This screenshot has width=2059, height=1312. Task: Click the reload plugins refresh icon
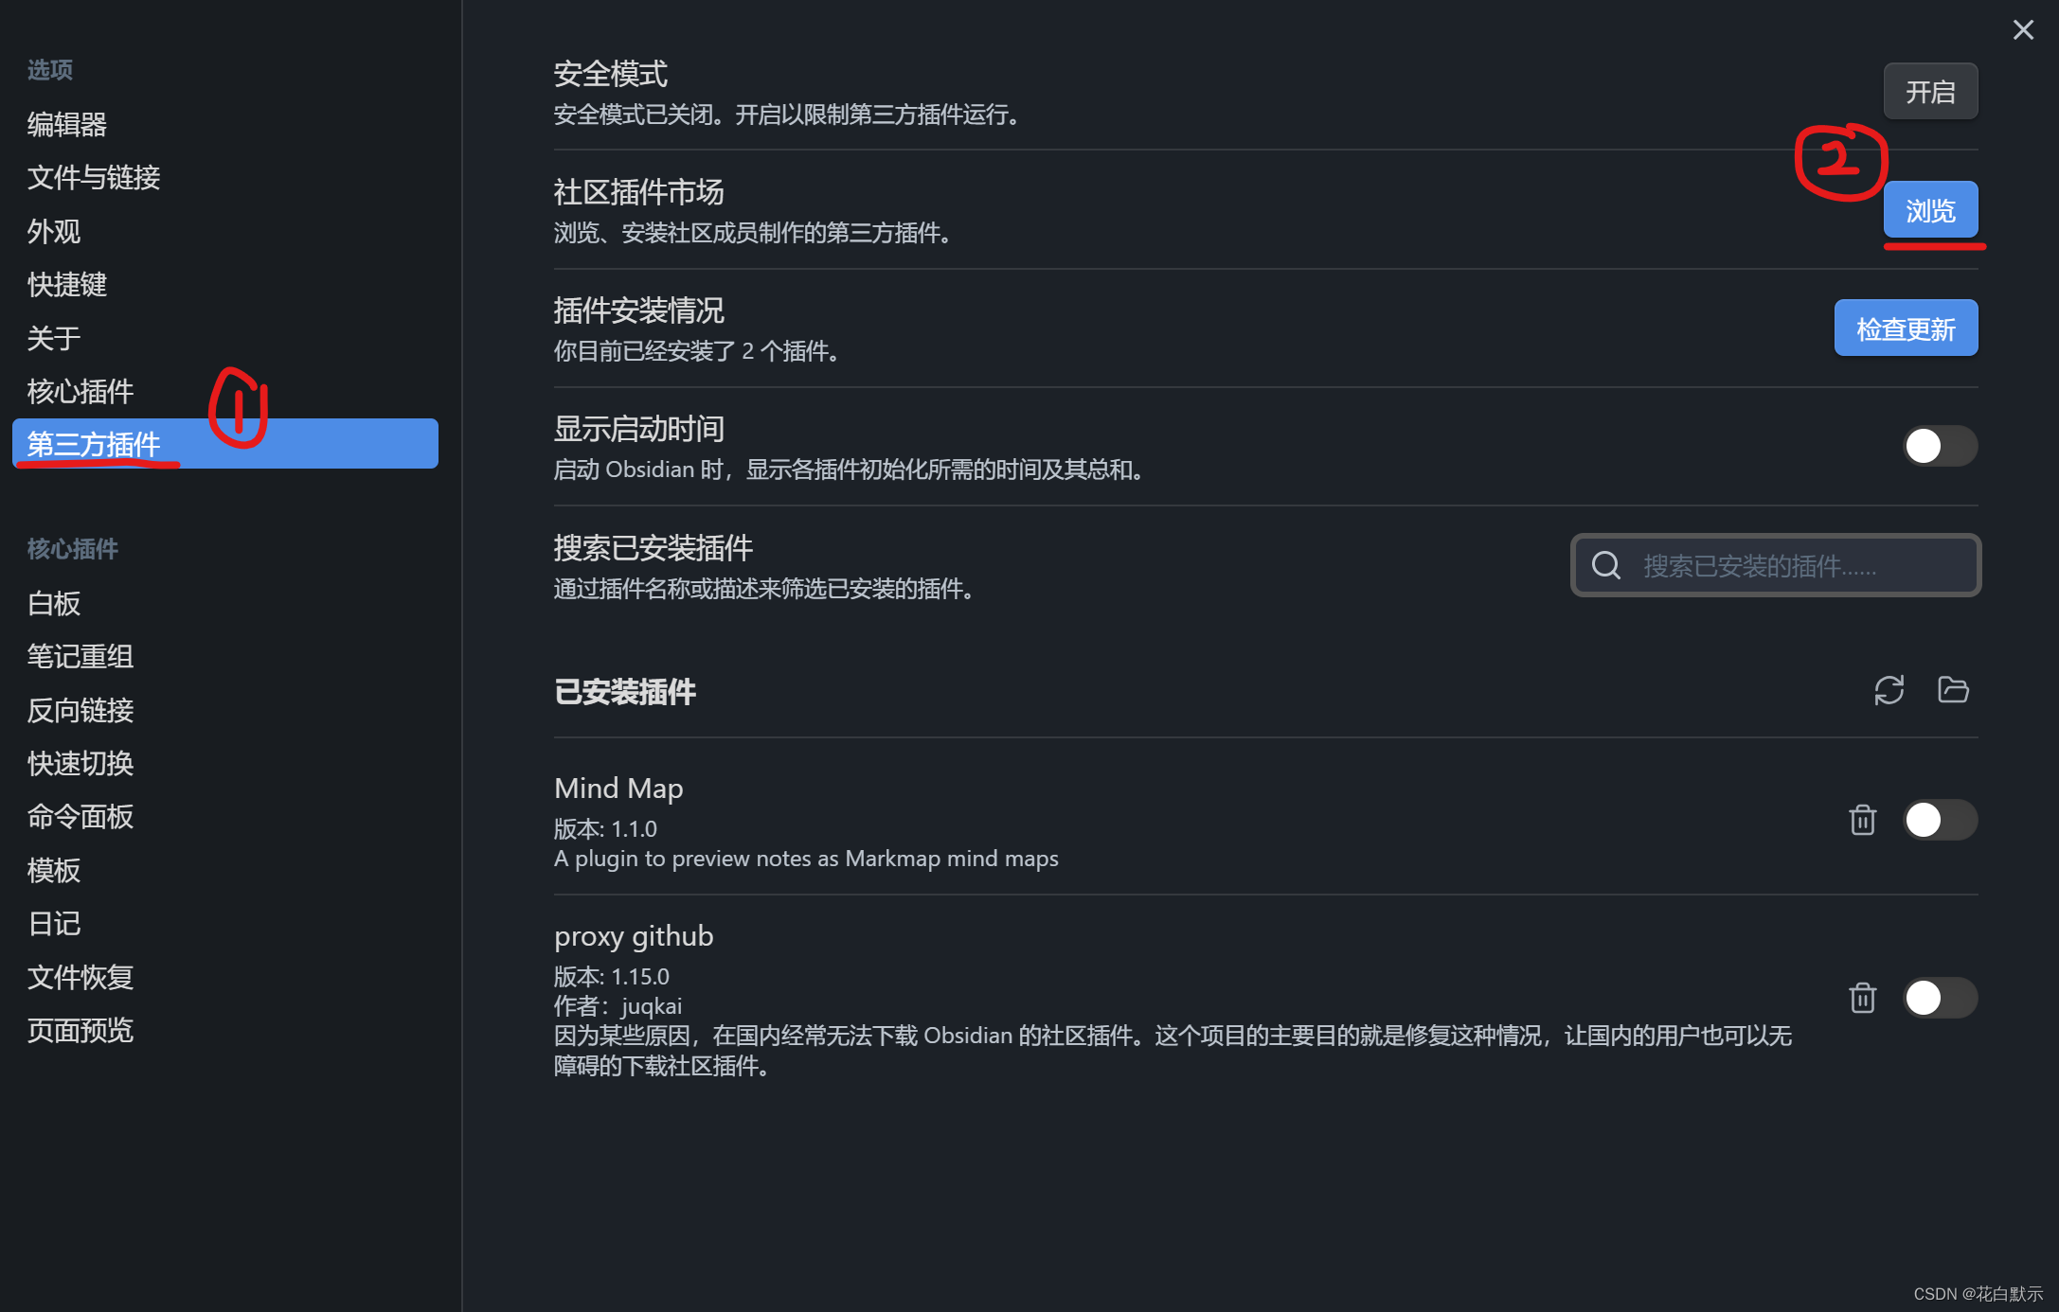click(1889, 690)
